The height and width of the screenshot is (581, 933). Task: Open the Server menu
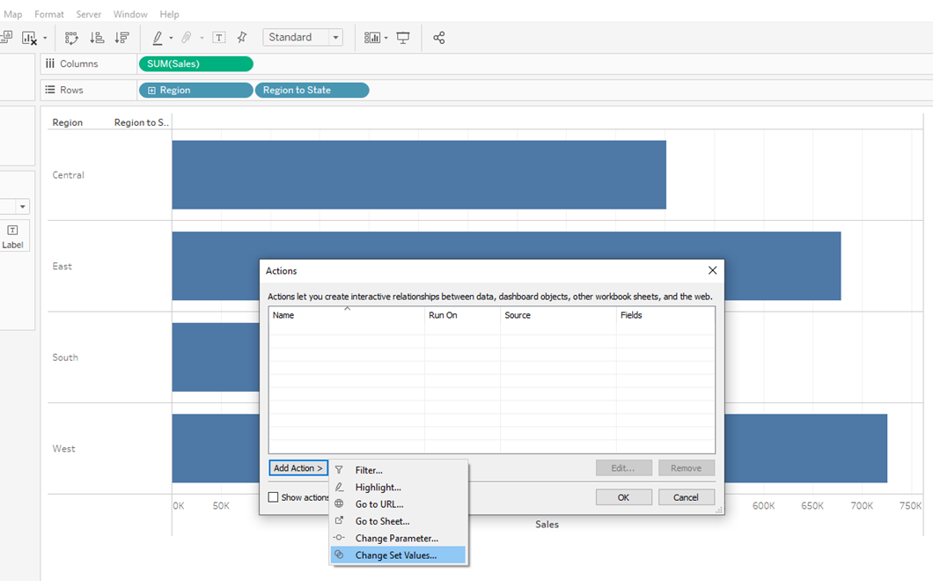click(89, 14)
